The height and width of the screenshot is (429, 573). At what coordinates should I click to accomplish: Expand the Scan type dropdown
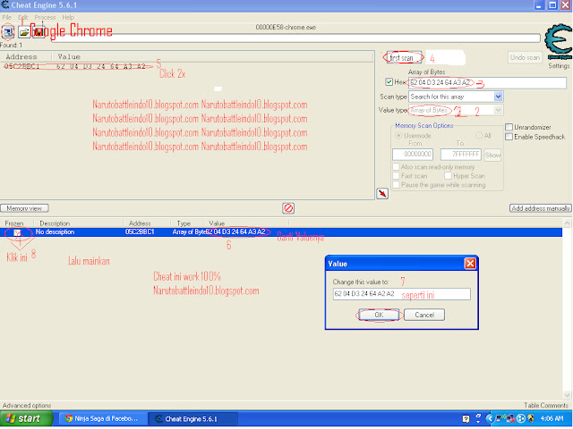pyautogui.click(x=498, y=97)
